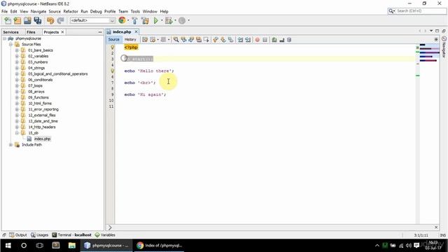
Task: Click the Open Project toolbar icon
Action: (x=27, y=20)
